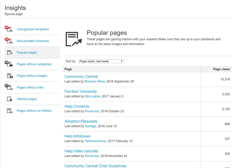Open Unorganized templates insight

coord(33,29)
